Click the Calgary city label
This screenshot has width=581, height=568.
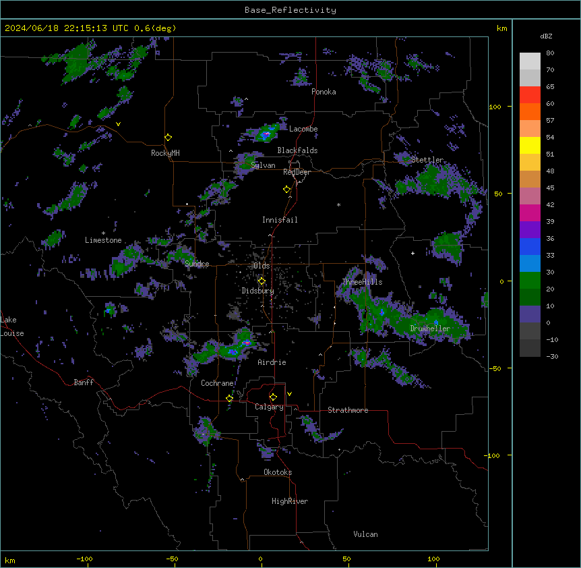269,407
